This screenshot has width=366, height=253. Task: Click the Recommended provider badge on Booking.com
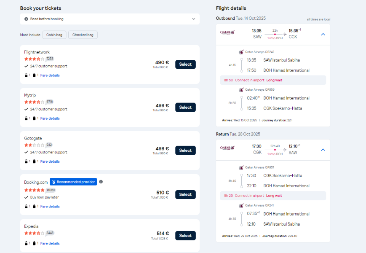click(73, 182)
